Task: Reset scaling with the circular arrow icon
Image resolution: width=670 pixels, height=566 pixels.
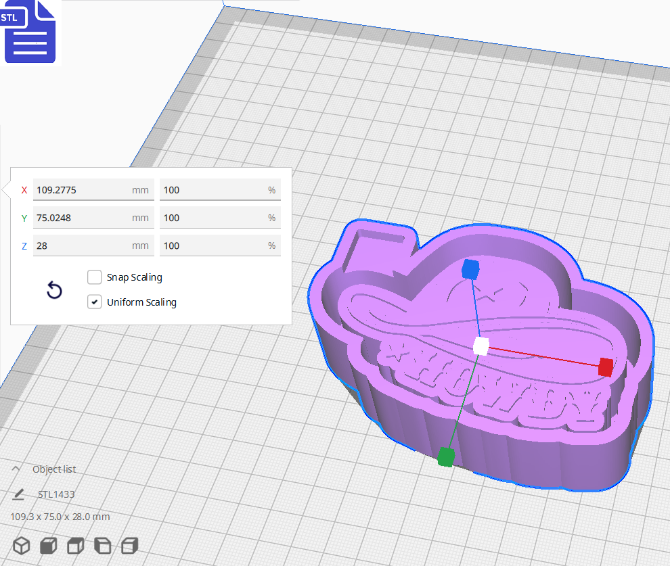Action: click(x=54, y=289)
